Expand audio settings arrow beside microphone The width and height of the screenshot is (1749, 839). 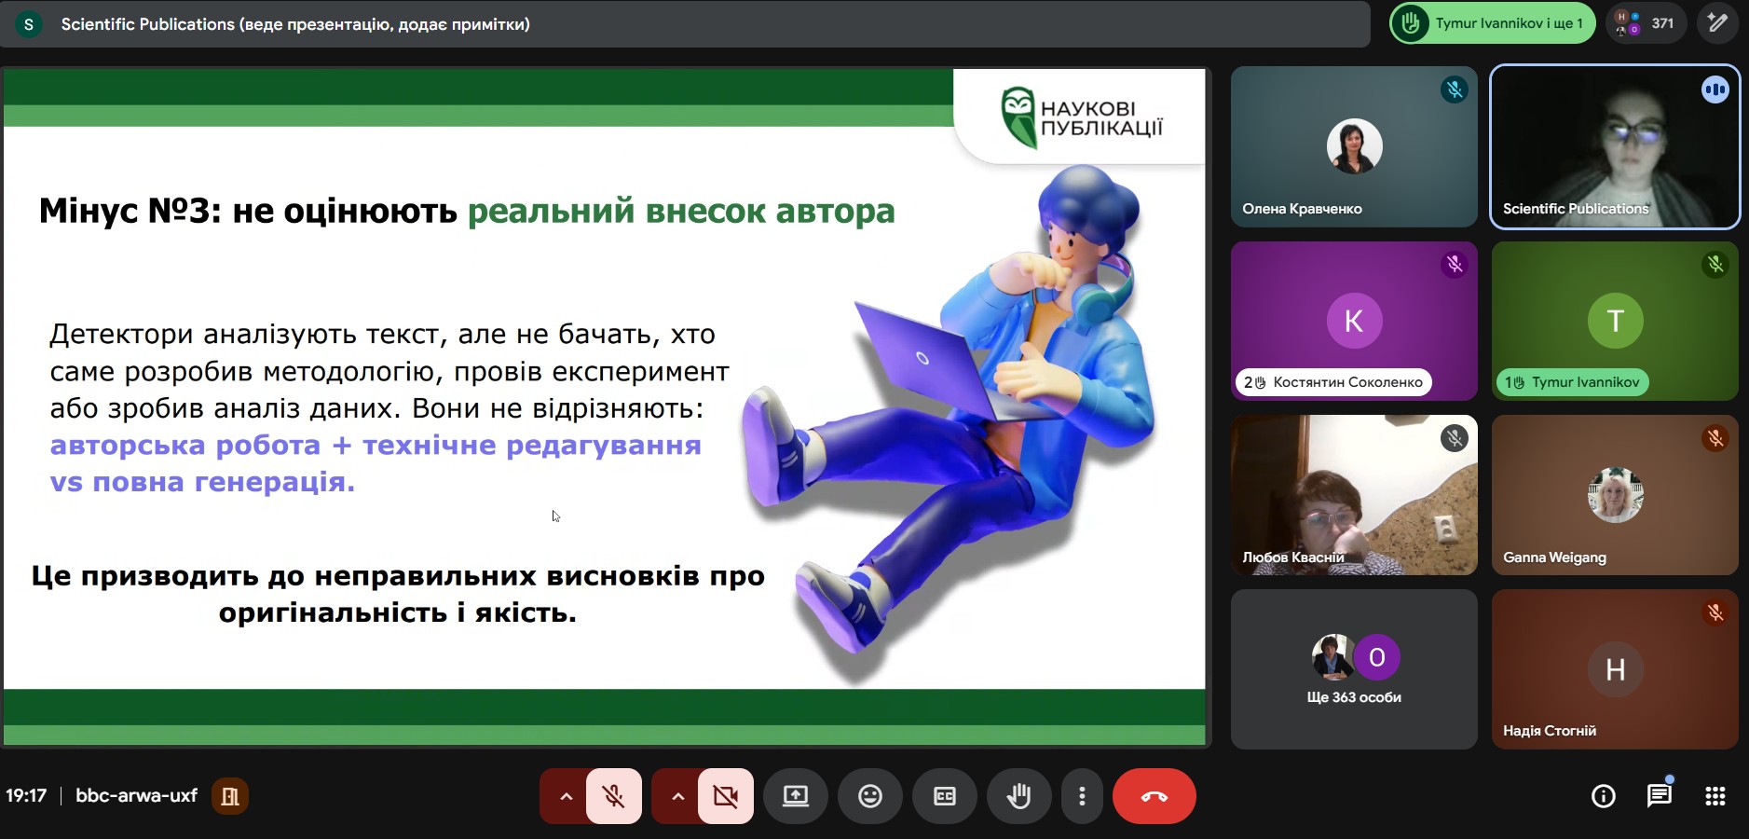(x=565, y=796)
